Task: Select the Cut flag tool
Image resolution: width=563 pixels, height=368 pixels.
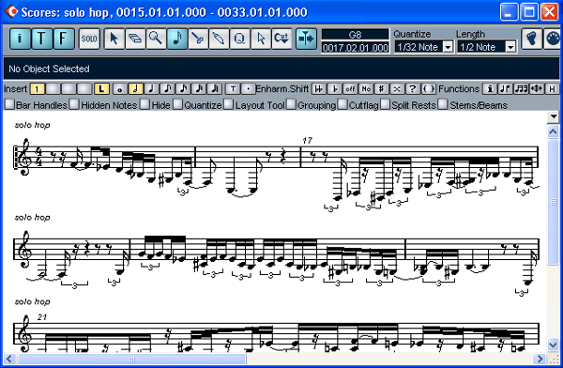Action: 281,38
